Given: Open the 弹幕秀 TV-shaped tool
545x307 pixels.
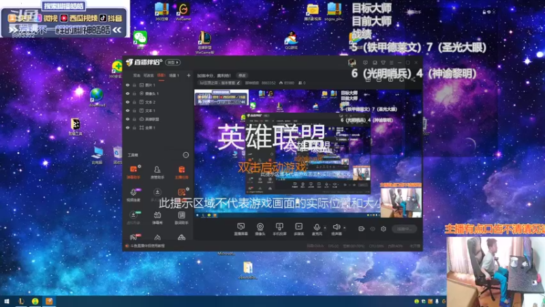Looking at the screenshot, I should pos(157,217).
